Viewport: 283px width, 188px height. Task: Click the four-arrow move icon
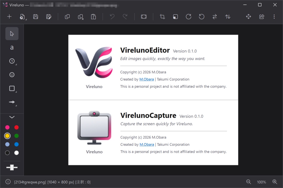click(x=248, y=17)
